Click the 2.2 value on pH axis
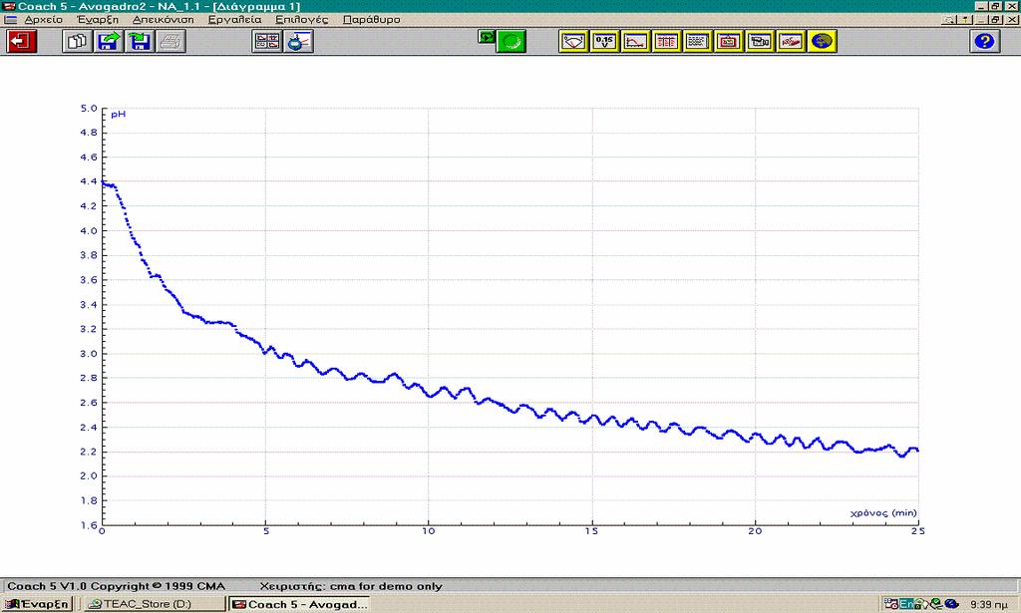 89,452
